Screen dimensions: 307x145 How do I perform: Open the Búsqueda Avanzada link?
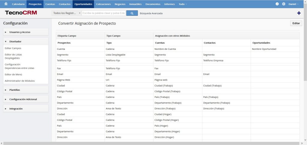(151, 13)
